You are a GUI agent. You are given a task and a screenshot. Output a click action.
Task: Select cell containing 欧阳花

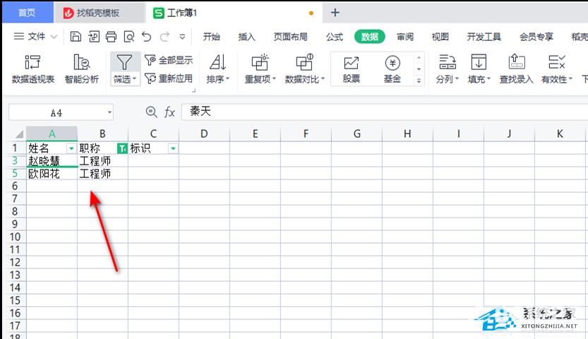[x=52, y=174]
